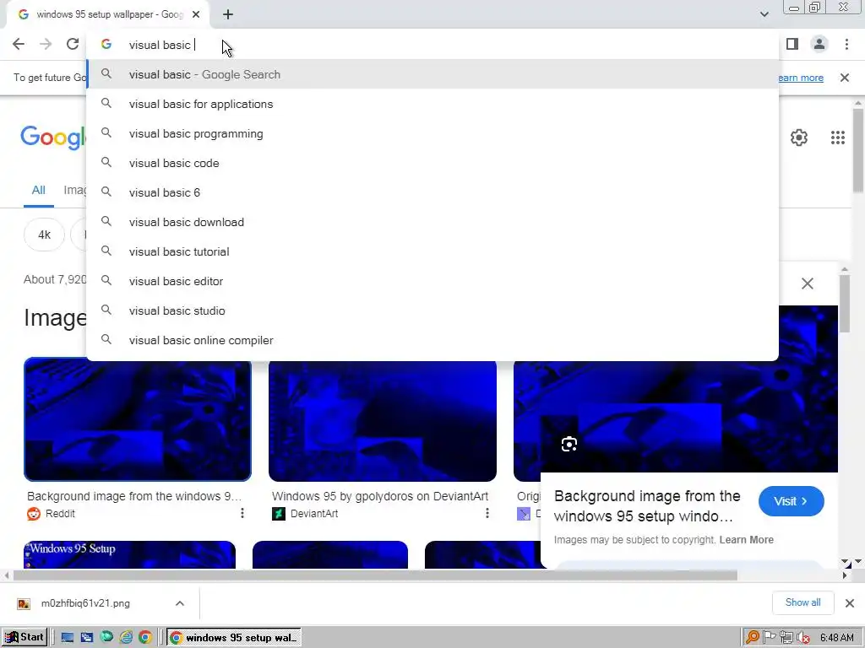
Task: Click the DeviantArt source icon
Action: tap(279, 514)
